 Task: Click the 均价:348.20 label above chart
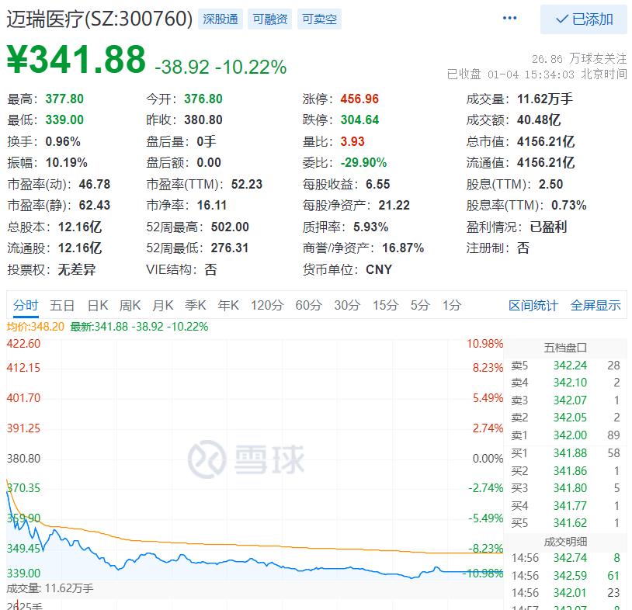pyautogui.click(x=36, y=327)
